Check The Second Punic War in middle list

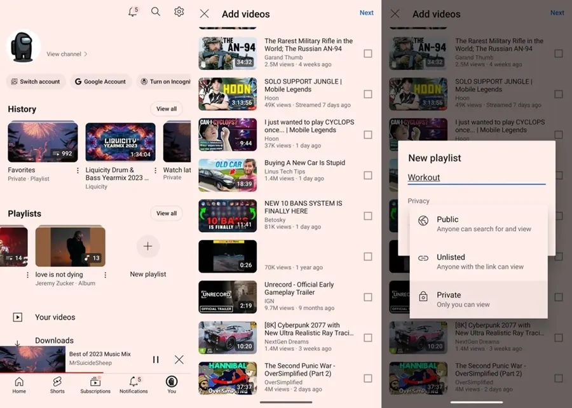click(368, 379)
